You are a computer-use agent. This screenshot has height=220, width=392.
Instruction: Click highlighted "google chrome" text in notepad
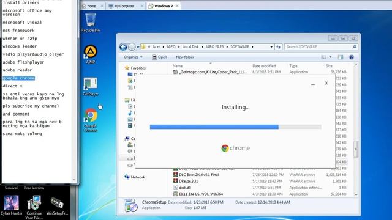19,78
